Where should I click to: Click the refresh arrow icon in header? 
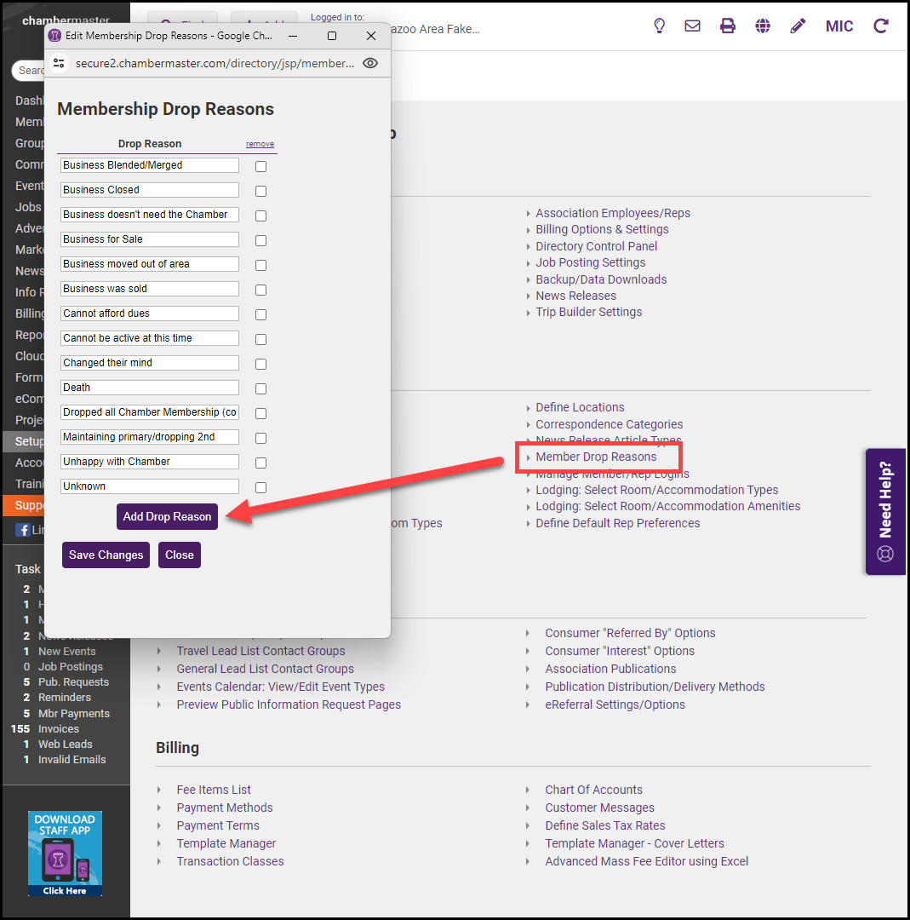pyautogui.click(x=880, y=26)
